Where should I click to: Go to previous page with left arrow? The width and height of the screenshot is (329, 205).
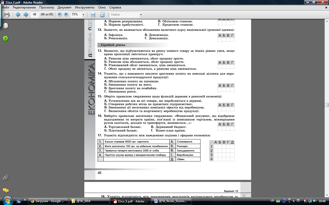pos(18,15)
